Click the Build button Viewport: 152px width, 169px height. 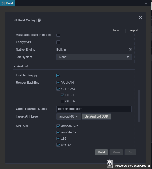point(101,152)
